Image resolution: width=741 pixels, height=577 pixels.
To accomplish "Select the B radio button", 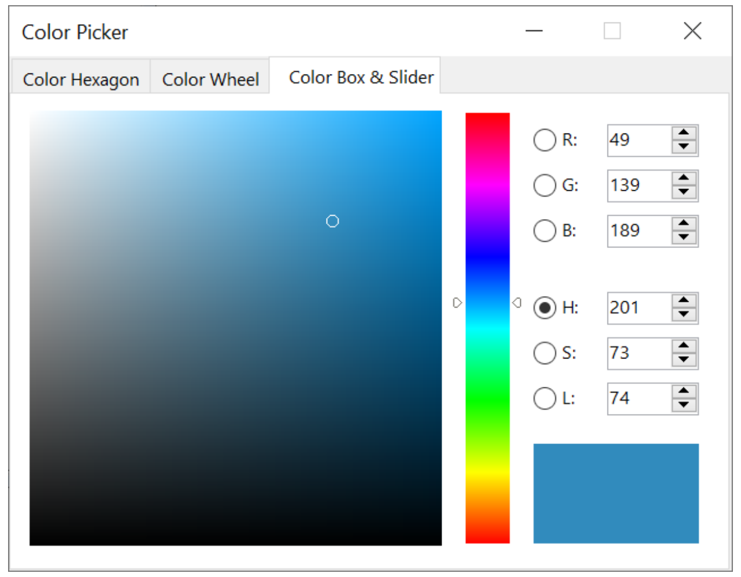I will [x=544, y=231].
